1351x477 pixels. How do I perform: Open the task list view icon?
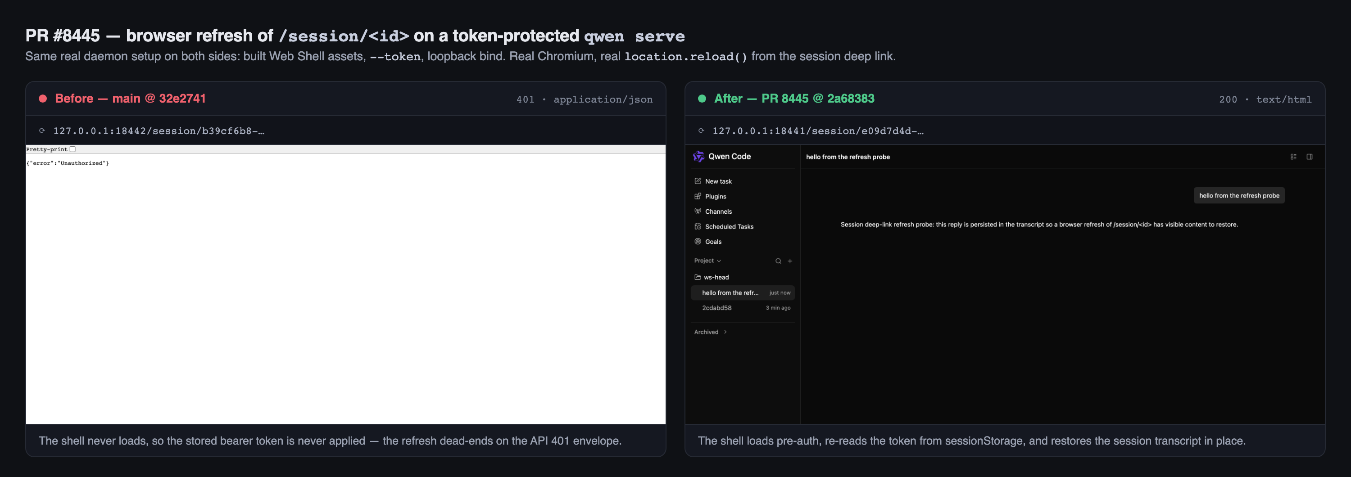pyautogui.click(x=1293, y=157)
